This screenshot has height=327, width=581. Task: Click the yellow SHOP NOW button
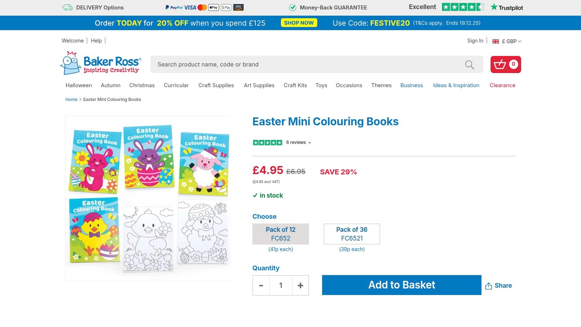(x=299, y=23)
